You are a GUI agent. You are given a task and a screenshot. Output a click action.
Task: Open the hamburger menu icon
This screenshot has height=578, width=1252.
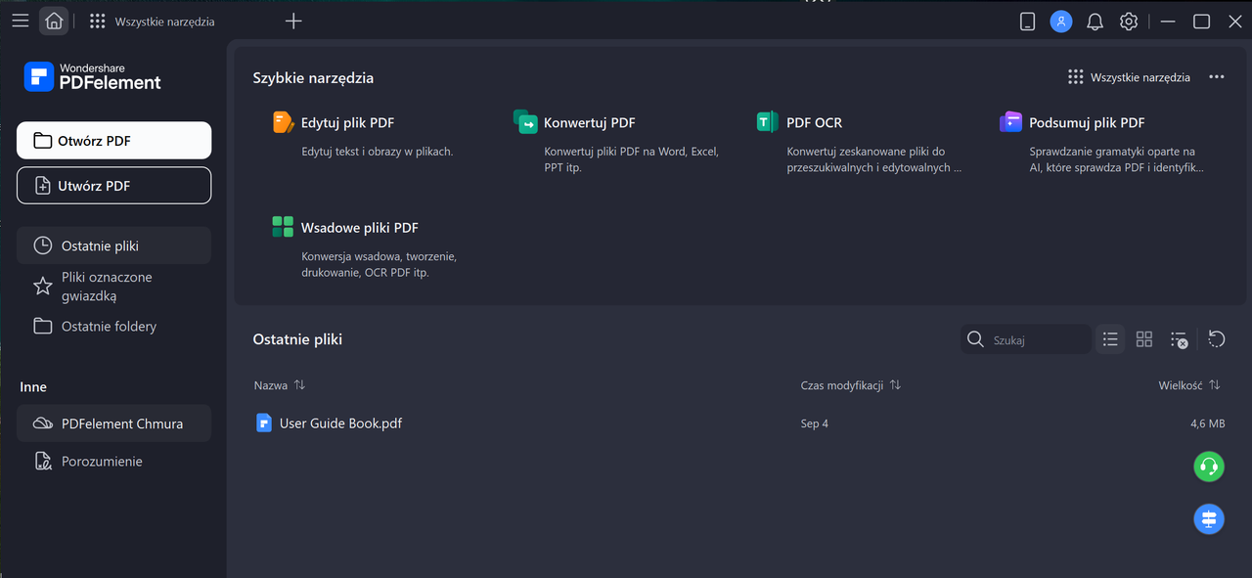coord(20,21)
